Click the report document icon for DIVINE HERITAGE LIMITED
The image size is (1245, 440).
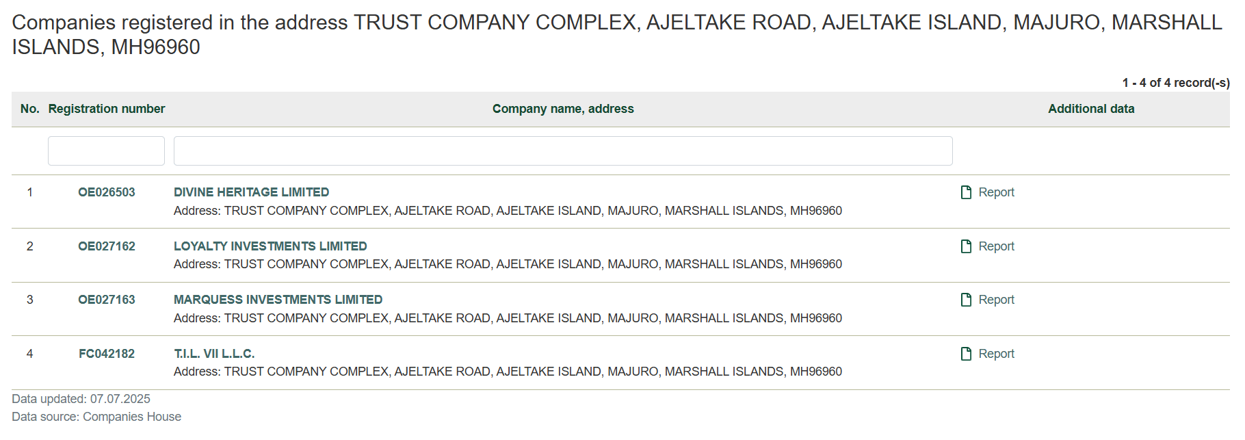pyautogui.click(x=966, y=192)
